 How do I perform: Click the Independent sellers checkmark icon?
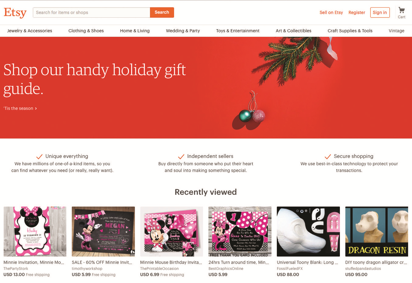(181, 157)
